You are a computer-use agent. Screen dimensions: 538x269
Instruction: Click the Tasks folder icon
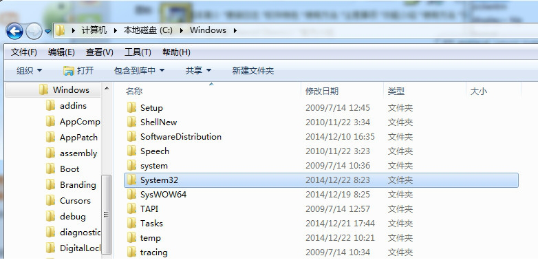[x=131, y=223]
